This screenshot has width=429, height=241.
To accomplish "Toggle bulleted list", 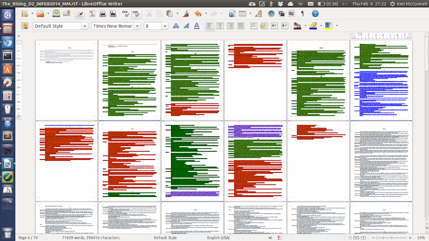I will (264, 26).
